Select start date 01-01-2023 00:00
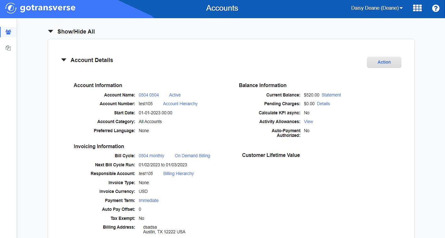445x238 pixels. point(156,113)
